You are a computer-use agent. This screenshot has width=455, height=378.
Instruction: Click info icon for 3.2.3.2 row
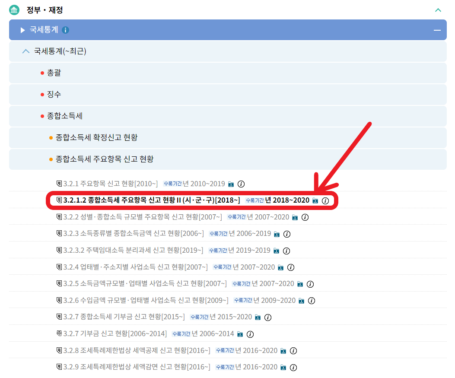[286, 251]
